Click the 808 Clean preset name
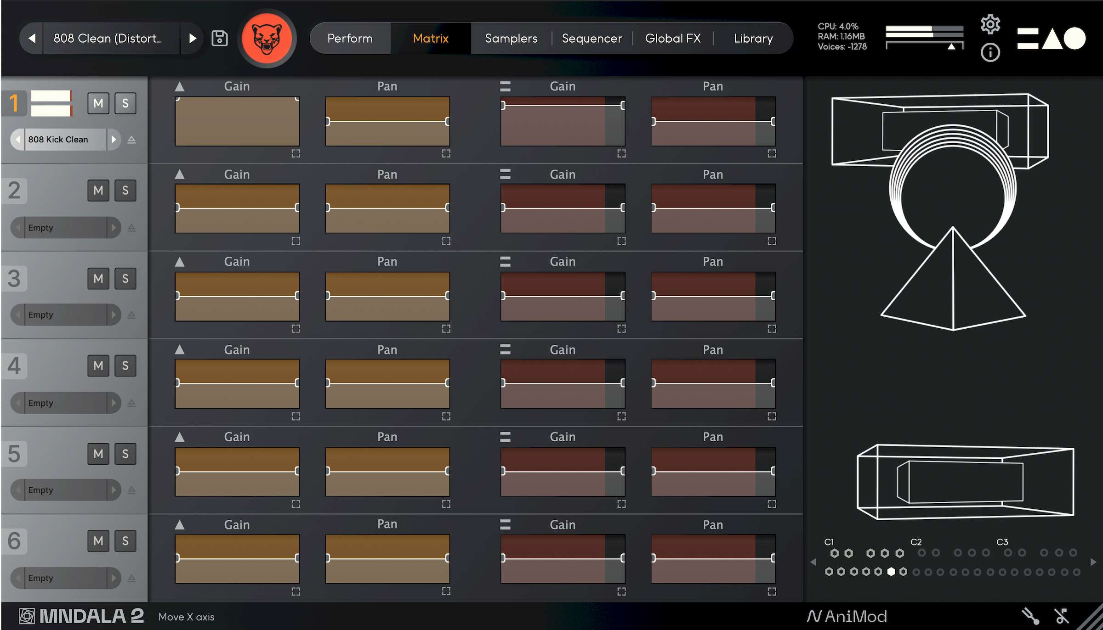1103x630 pixels. tap(107, 38)
